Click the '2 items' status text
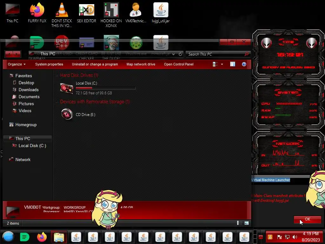The height and width of the screenshot is (244, 325). (x=13, y=223)
